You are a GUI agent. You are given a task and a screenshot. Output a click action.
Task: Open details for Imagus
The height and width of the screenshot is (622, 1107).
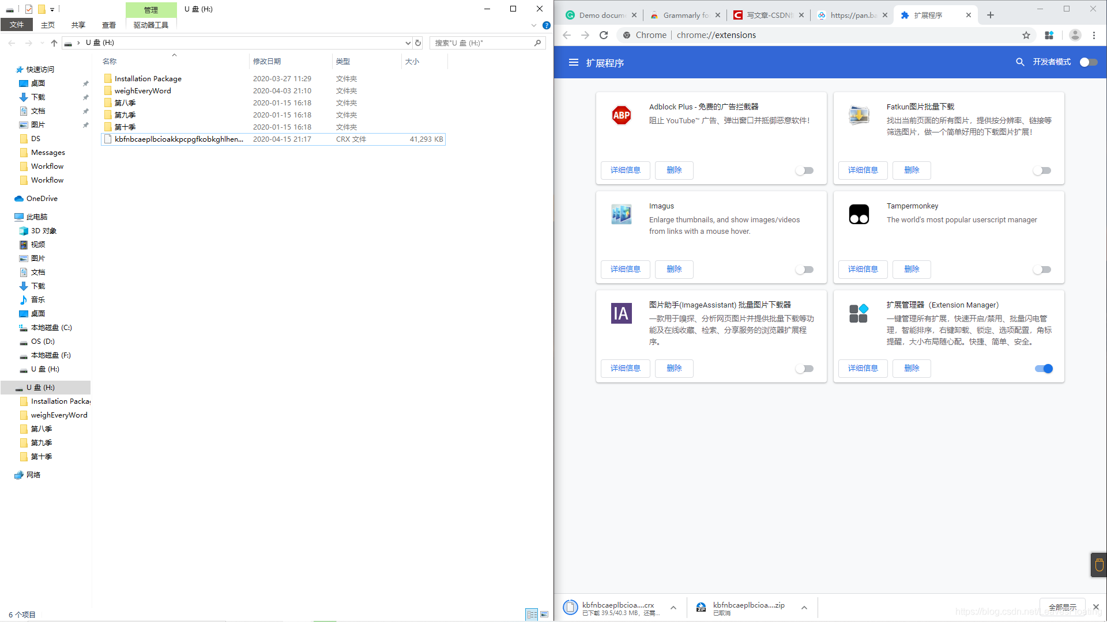(626, 270)
